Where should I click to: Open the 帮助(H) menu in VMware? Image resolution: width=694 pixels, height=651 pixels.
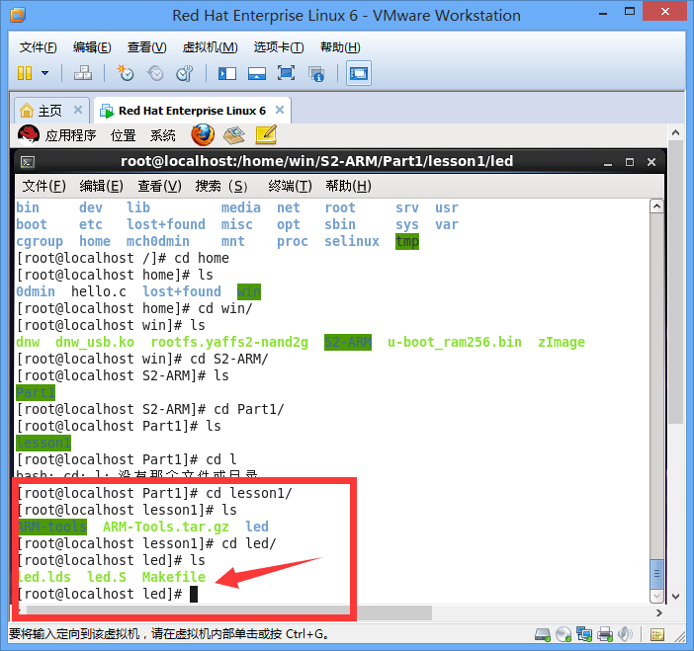coord(340,46)
